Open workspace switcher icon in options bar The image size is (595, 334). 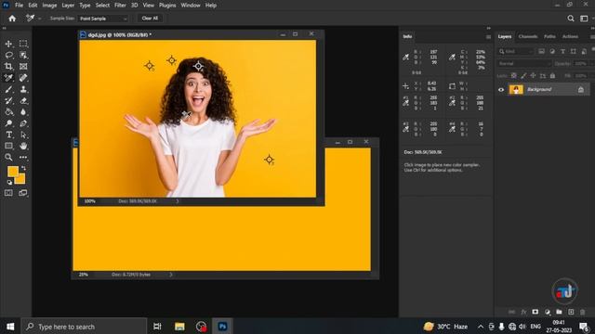point(584,19)
